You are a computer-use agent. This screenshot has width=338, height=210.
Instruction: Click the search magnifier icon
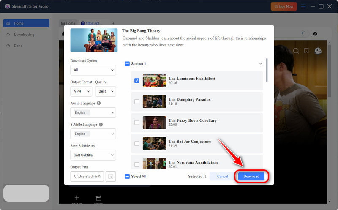click(296, 51)
